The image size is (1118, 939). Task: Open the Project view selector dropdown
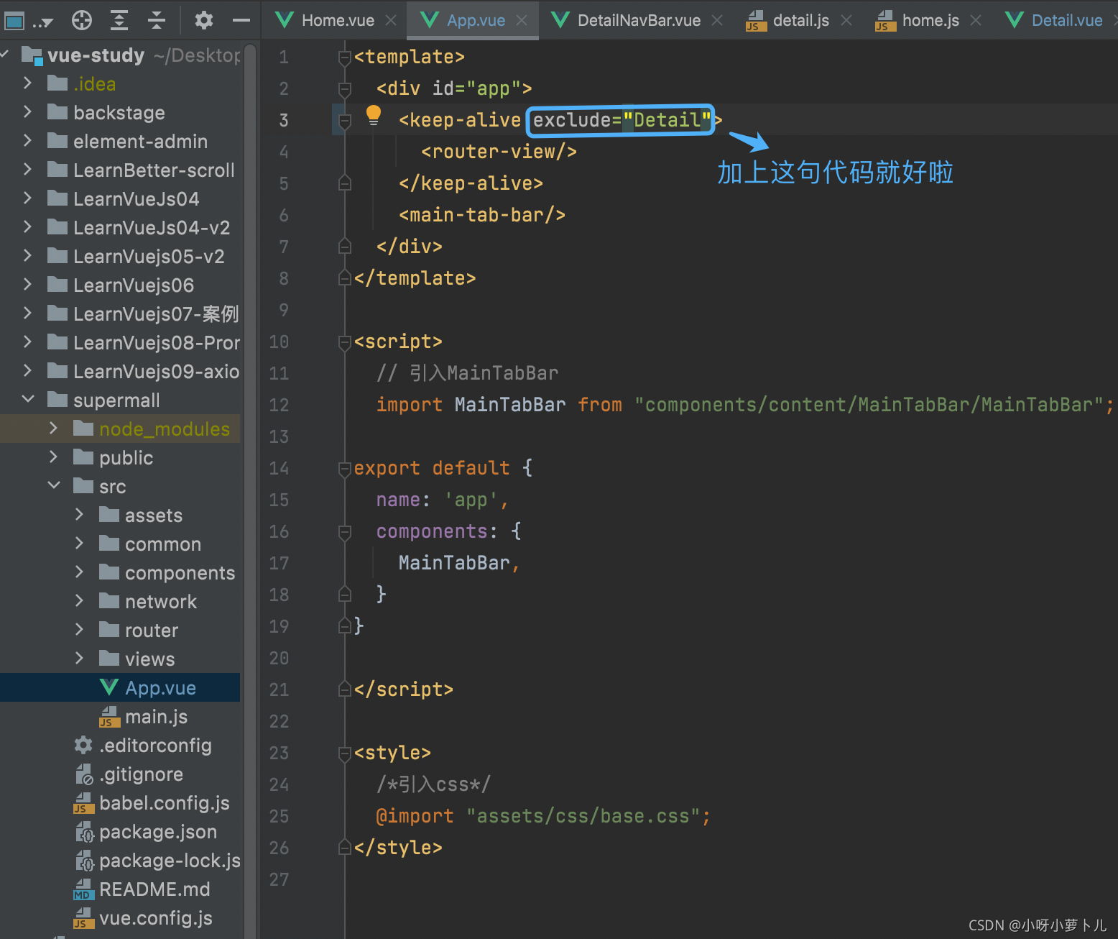(28, 21)
